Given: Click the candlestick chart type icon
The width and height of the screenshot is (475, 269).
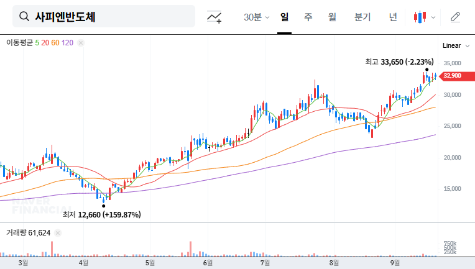Looking at the screenshot, I should pyautogui.click(x=420, y=17).
